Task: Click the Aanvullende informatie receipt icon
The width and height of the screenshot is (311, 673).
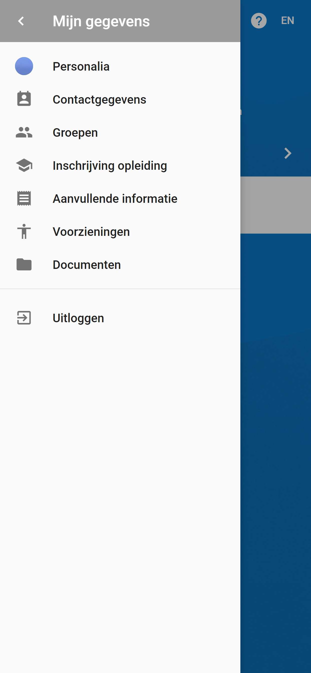Action: [24, 198]
